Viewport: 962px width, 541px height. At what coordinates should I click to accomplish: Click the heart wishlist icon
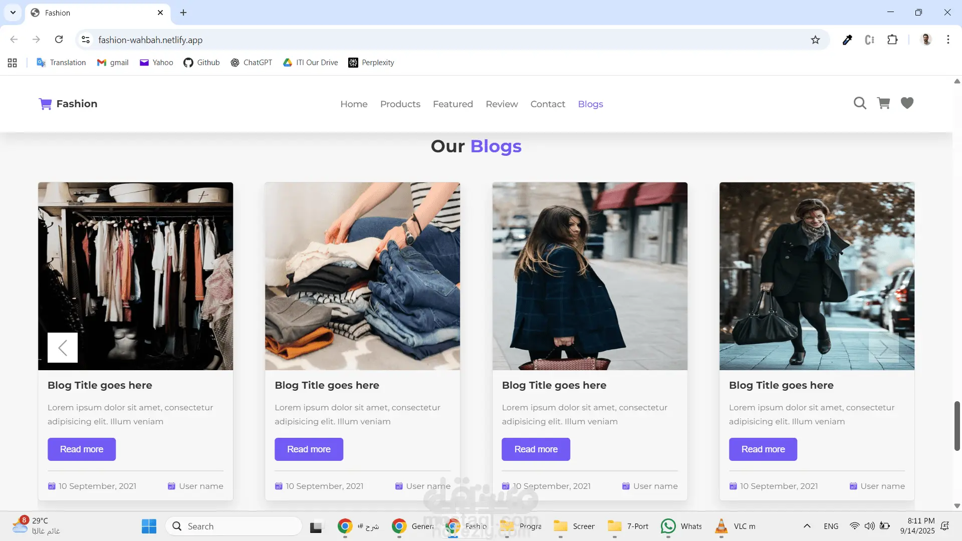click(x=907, y=103)
